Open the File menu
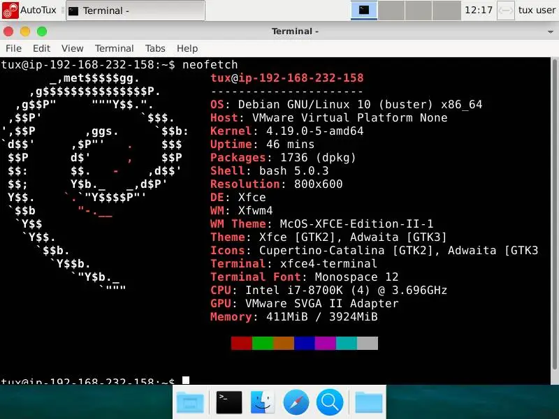 [x=13, y=48]
